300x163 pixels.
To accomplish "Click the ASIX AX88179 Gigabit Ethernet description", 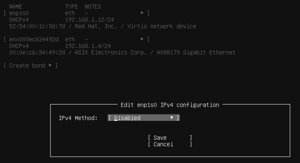I will 122,52.
